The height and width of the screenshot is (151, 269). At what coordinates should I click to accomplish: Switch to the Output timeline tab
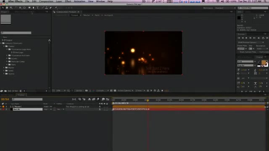click(x=21, y=95)
